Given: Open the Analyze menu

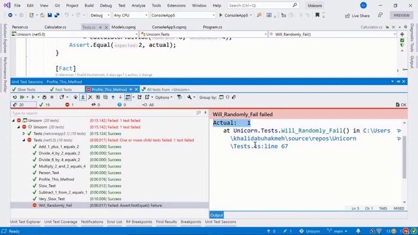Looking at the screenshot, I should pos(138,5).
